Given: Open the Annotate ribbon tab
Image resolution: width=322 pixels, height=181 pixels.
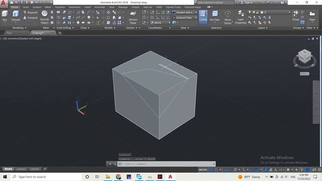Looking at the screenshot, I should tap(100, 7).
